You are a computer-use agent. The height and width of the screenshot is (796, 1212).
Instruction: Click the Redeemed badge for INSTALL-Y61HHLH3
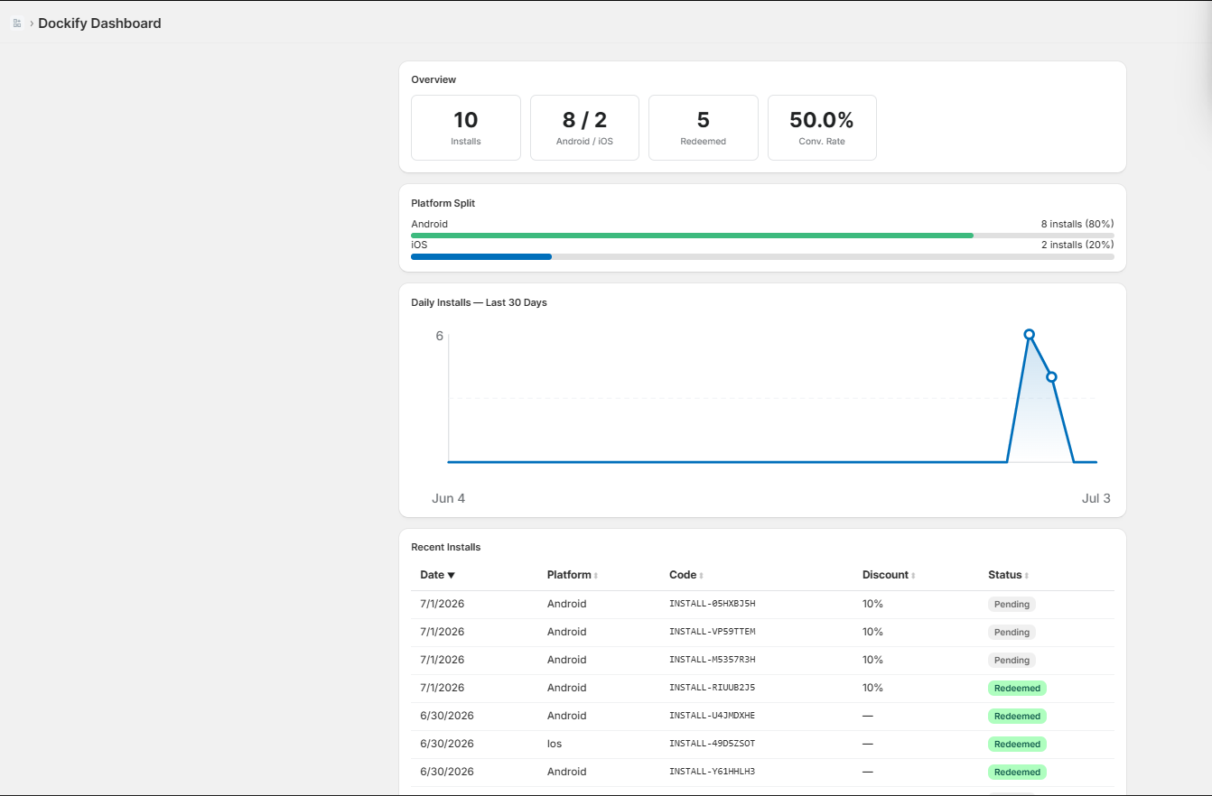1017,772
